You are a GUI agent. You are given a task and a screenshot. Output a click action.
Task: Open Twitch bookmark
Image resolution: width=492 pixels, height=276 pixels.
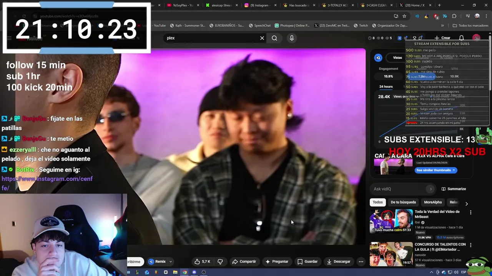point(361,26)
